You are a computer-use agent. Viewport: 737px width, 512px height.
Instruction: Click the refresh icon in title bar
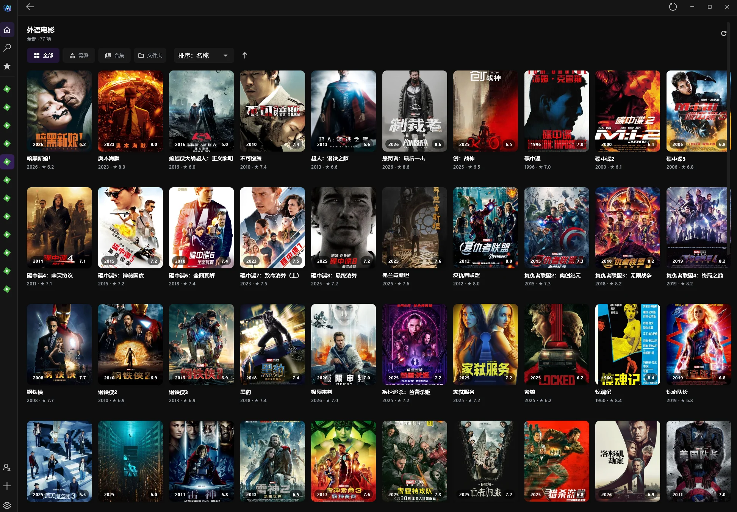coord(673,7)
